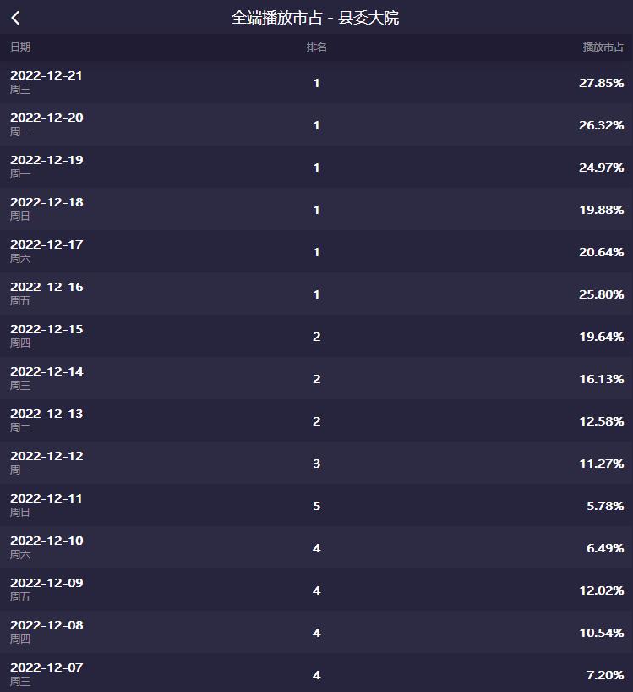Open the 2022-12-19 row

(46, 160)
